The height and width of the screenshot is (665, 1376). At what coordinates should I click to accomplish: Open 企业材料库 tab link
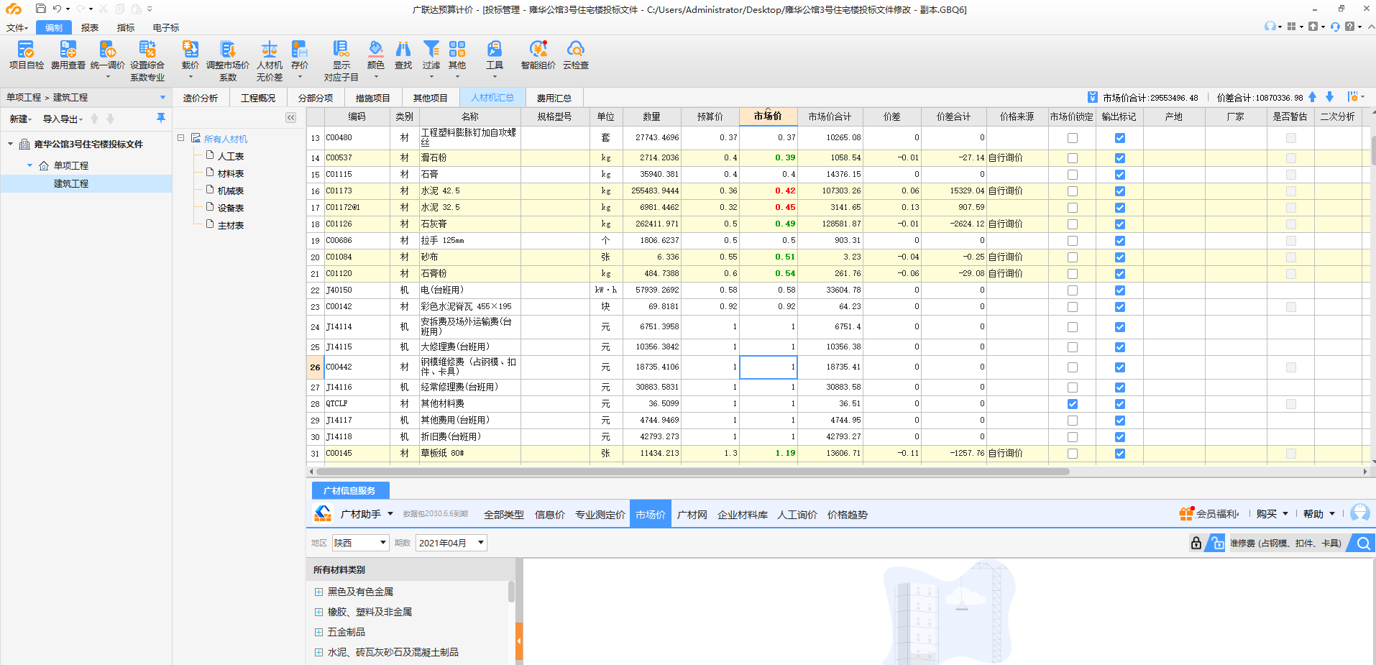[x=743, y=515]
